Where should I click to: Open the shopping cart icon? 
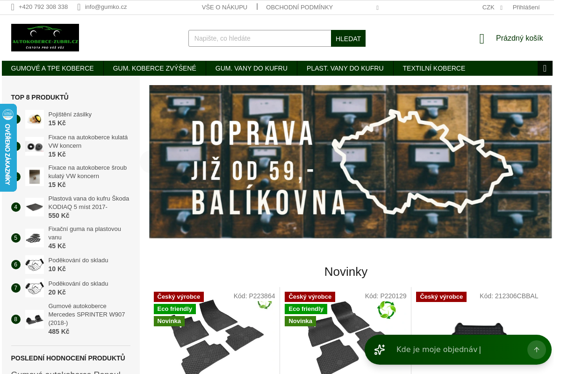[482, 39]
